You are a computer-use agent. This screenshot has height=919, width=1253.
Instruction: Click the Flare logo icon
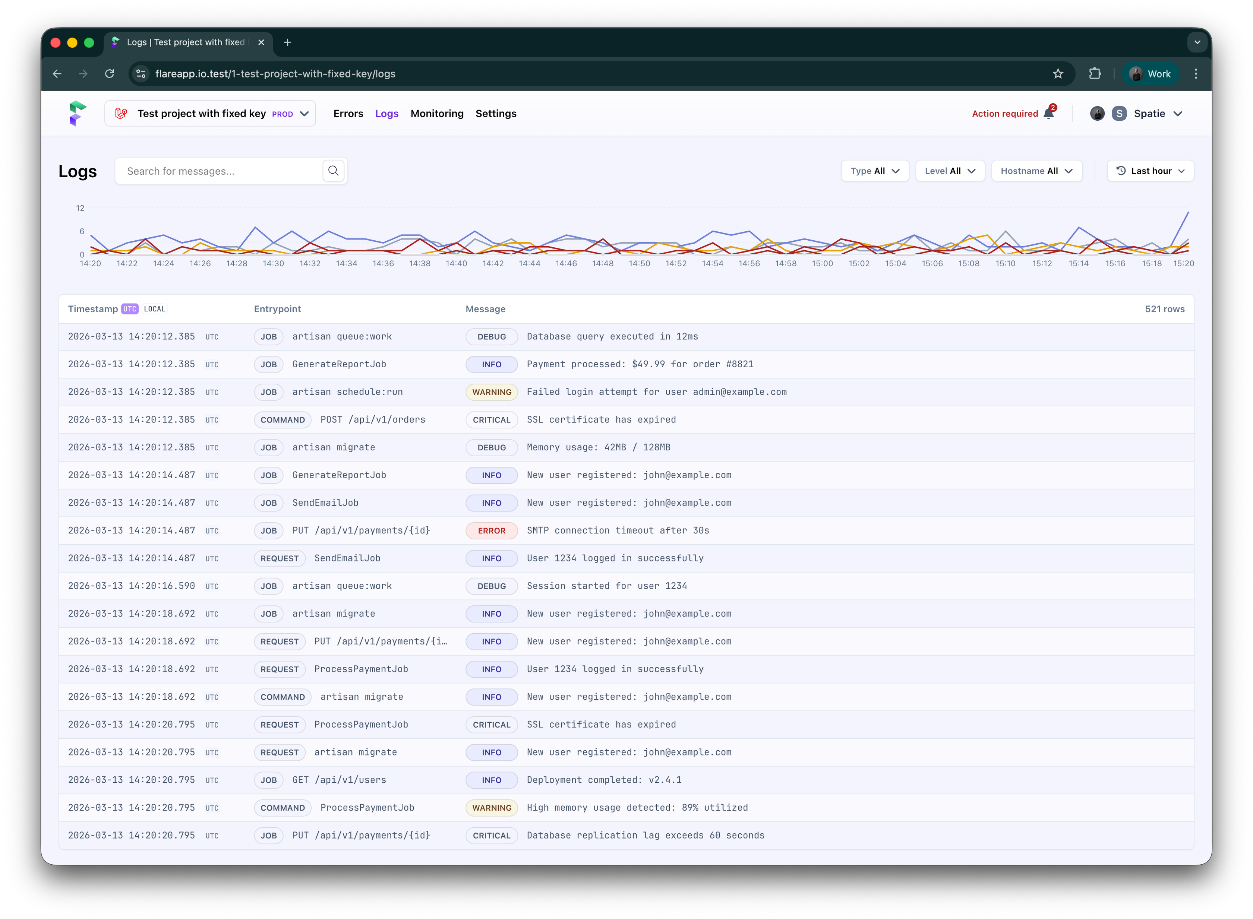coord(78,114)
